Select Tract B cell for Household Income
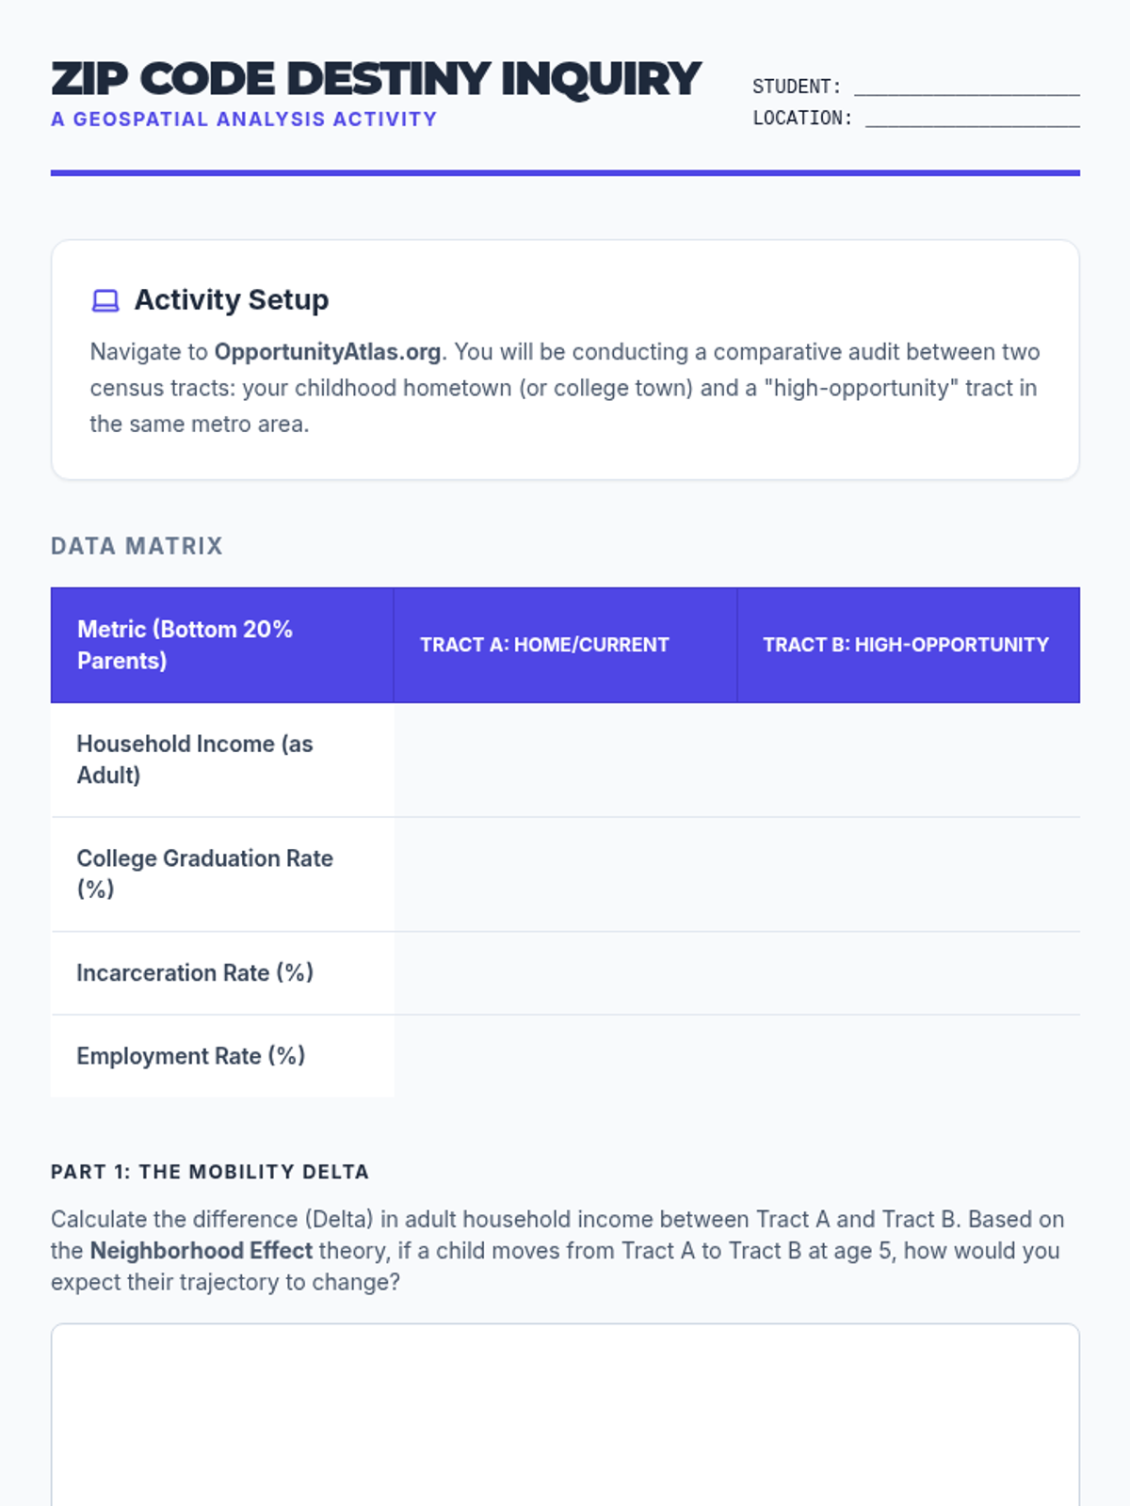The height and width of the screenshot is (1506, 1130). (x=907, y=760)
